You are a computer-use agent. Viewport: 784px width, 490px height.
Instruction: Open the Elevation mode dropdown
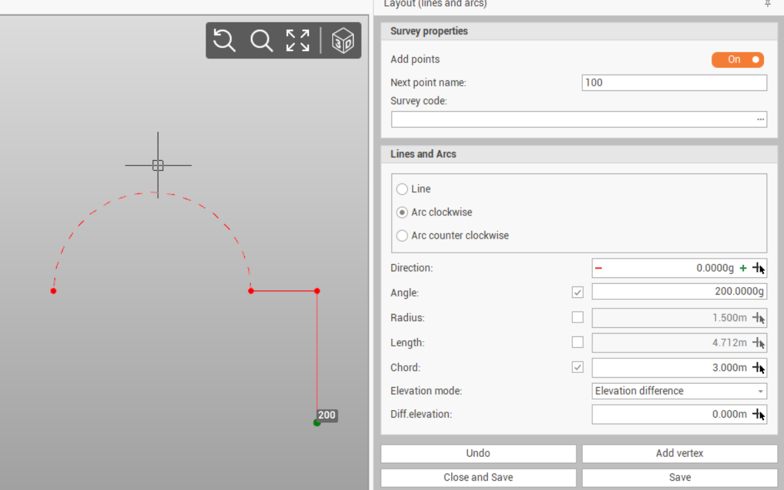pyautogui.click(x=679, y=391)
